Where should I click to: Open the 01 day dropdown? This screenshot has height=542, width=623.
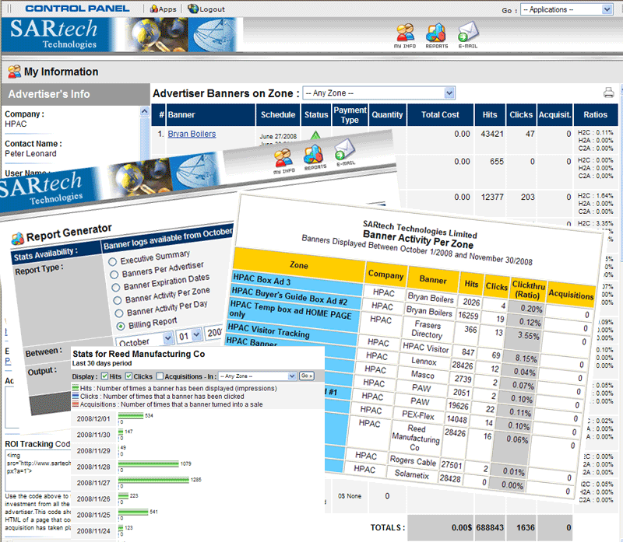pyautogui.click(x=188, y=336)
